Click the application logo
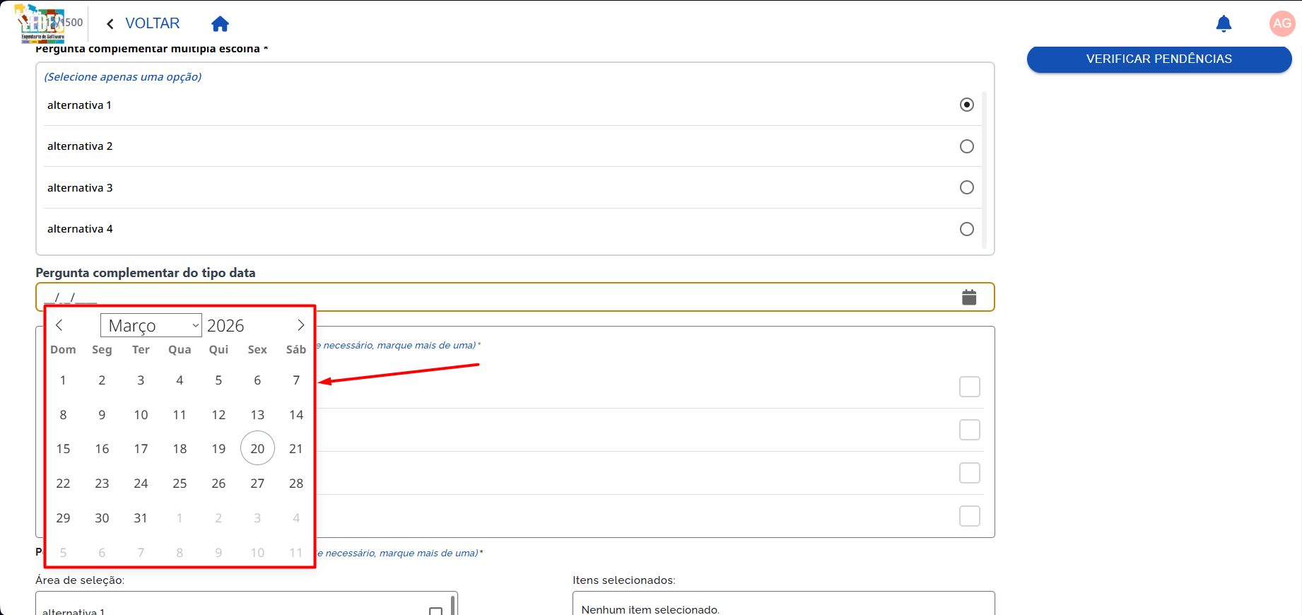 click(x=42, y=24)
